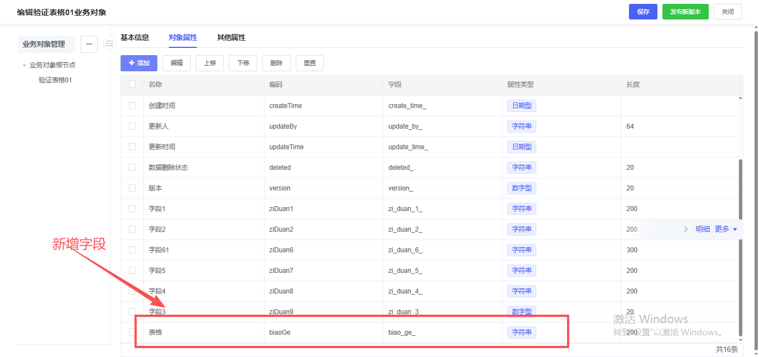Click the 日期型 type tag in the 创建时间 row
759x357 pixels.
(x=521, y=106)
